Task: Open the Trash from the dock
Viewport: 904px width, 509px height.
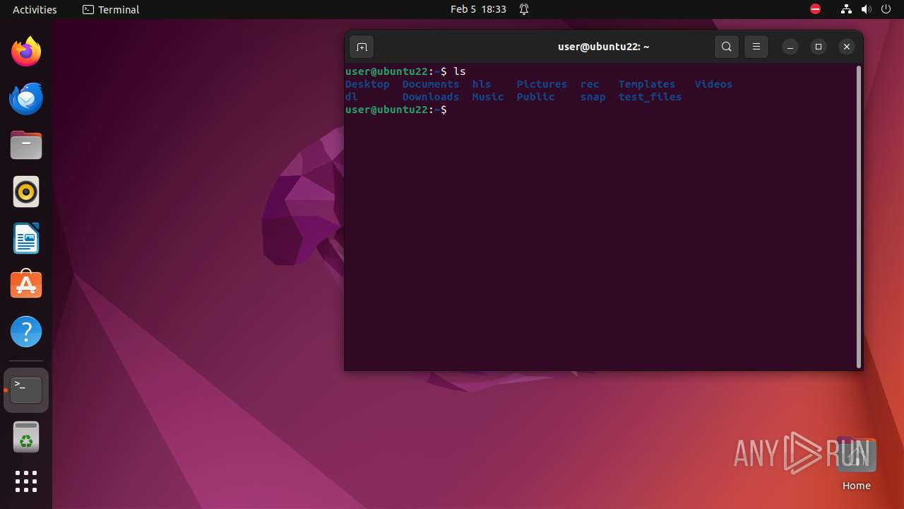Action: pos(26,437)
